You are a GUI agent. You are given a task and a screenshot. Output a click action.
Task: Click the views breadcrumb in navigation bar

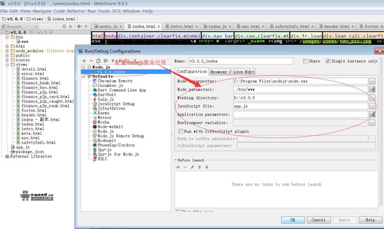[x=35, y=19]
